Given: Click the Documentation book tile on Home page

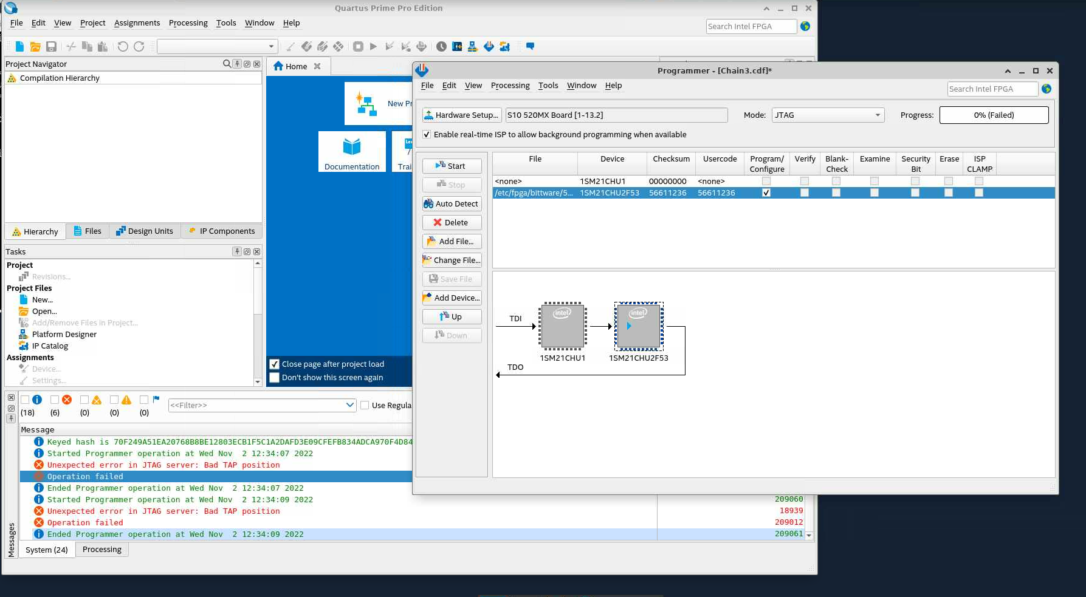Looking at the screenshot, I should pos(352,152).
